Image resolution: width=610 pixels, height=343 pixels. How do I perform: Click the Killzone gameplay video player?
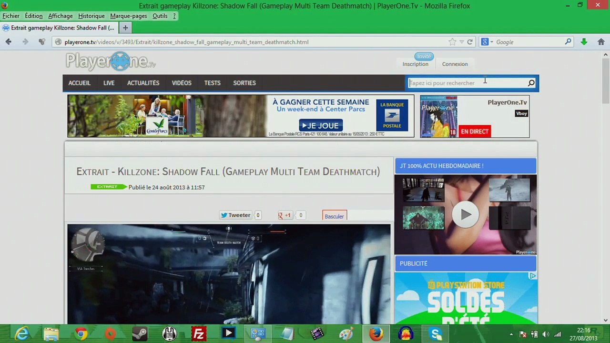[x=229, y=274]
